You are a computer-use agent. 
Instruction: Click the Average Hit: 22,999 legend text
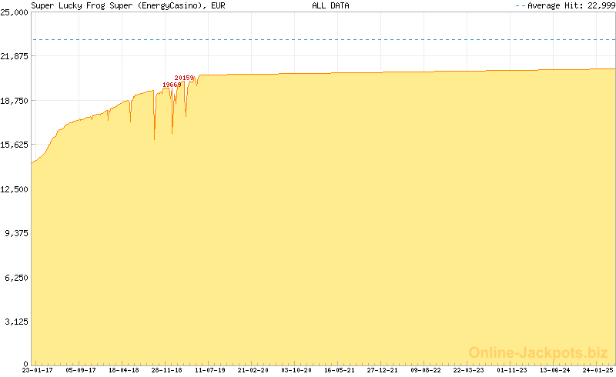point(570,5)
